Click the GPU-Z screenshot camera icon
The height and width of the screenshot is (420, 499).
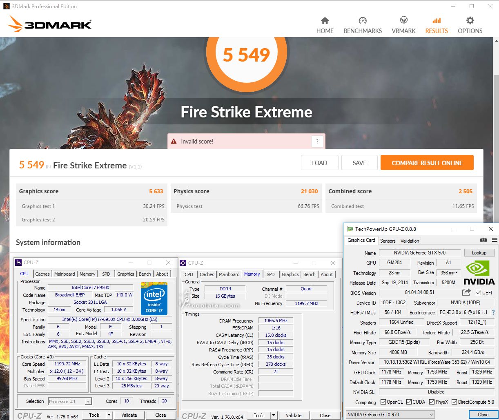click(483, 240)
